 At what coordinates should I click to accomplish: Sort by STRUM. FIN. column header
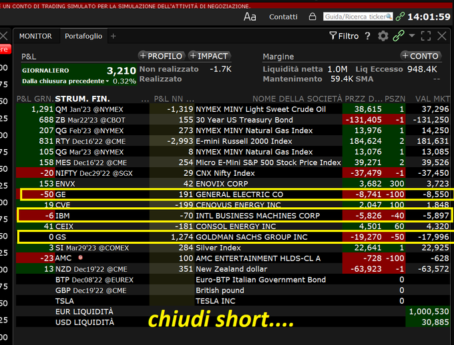coord(83,99)
